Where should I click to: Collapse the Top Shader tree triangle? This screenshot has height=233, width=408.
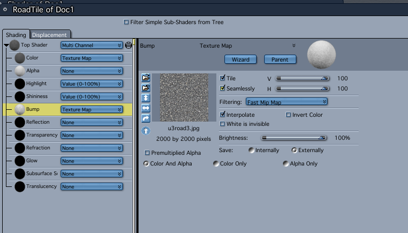pyautogui.click(x=6, y=45)
